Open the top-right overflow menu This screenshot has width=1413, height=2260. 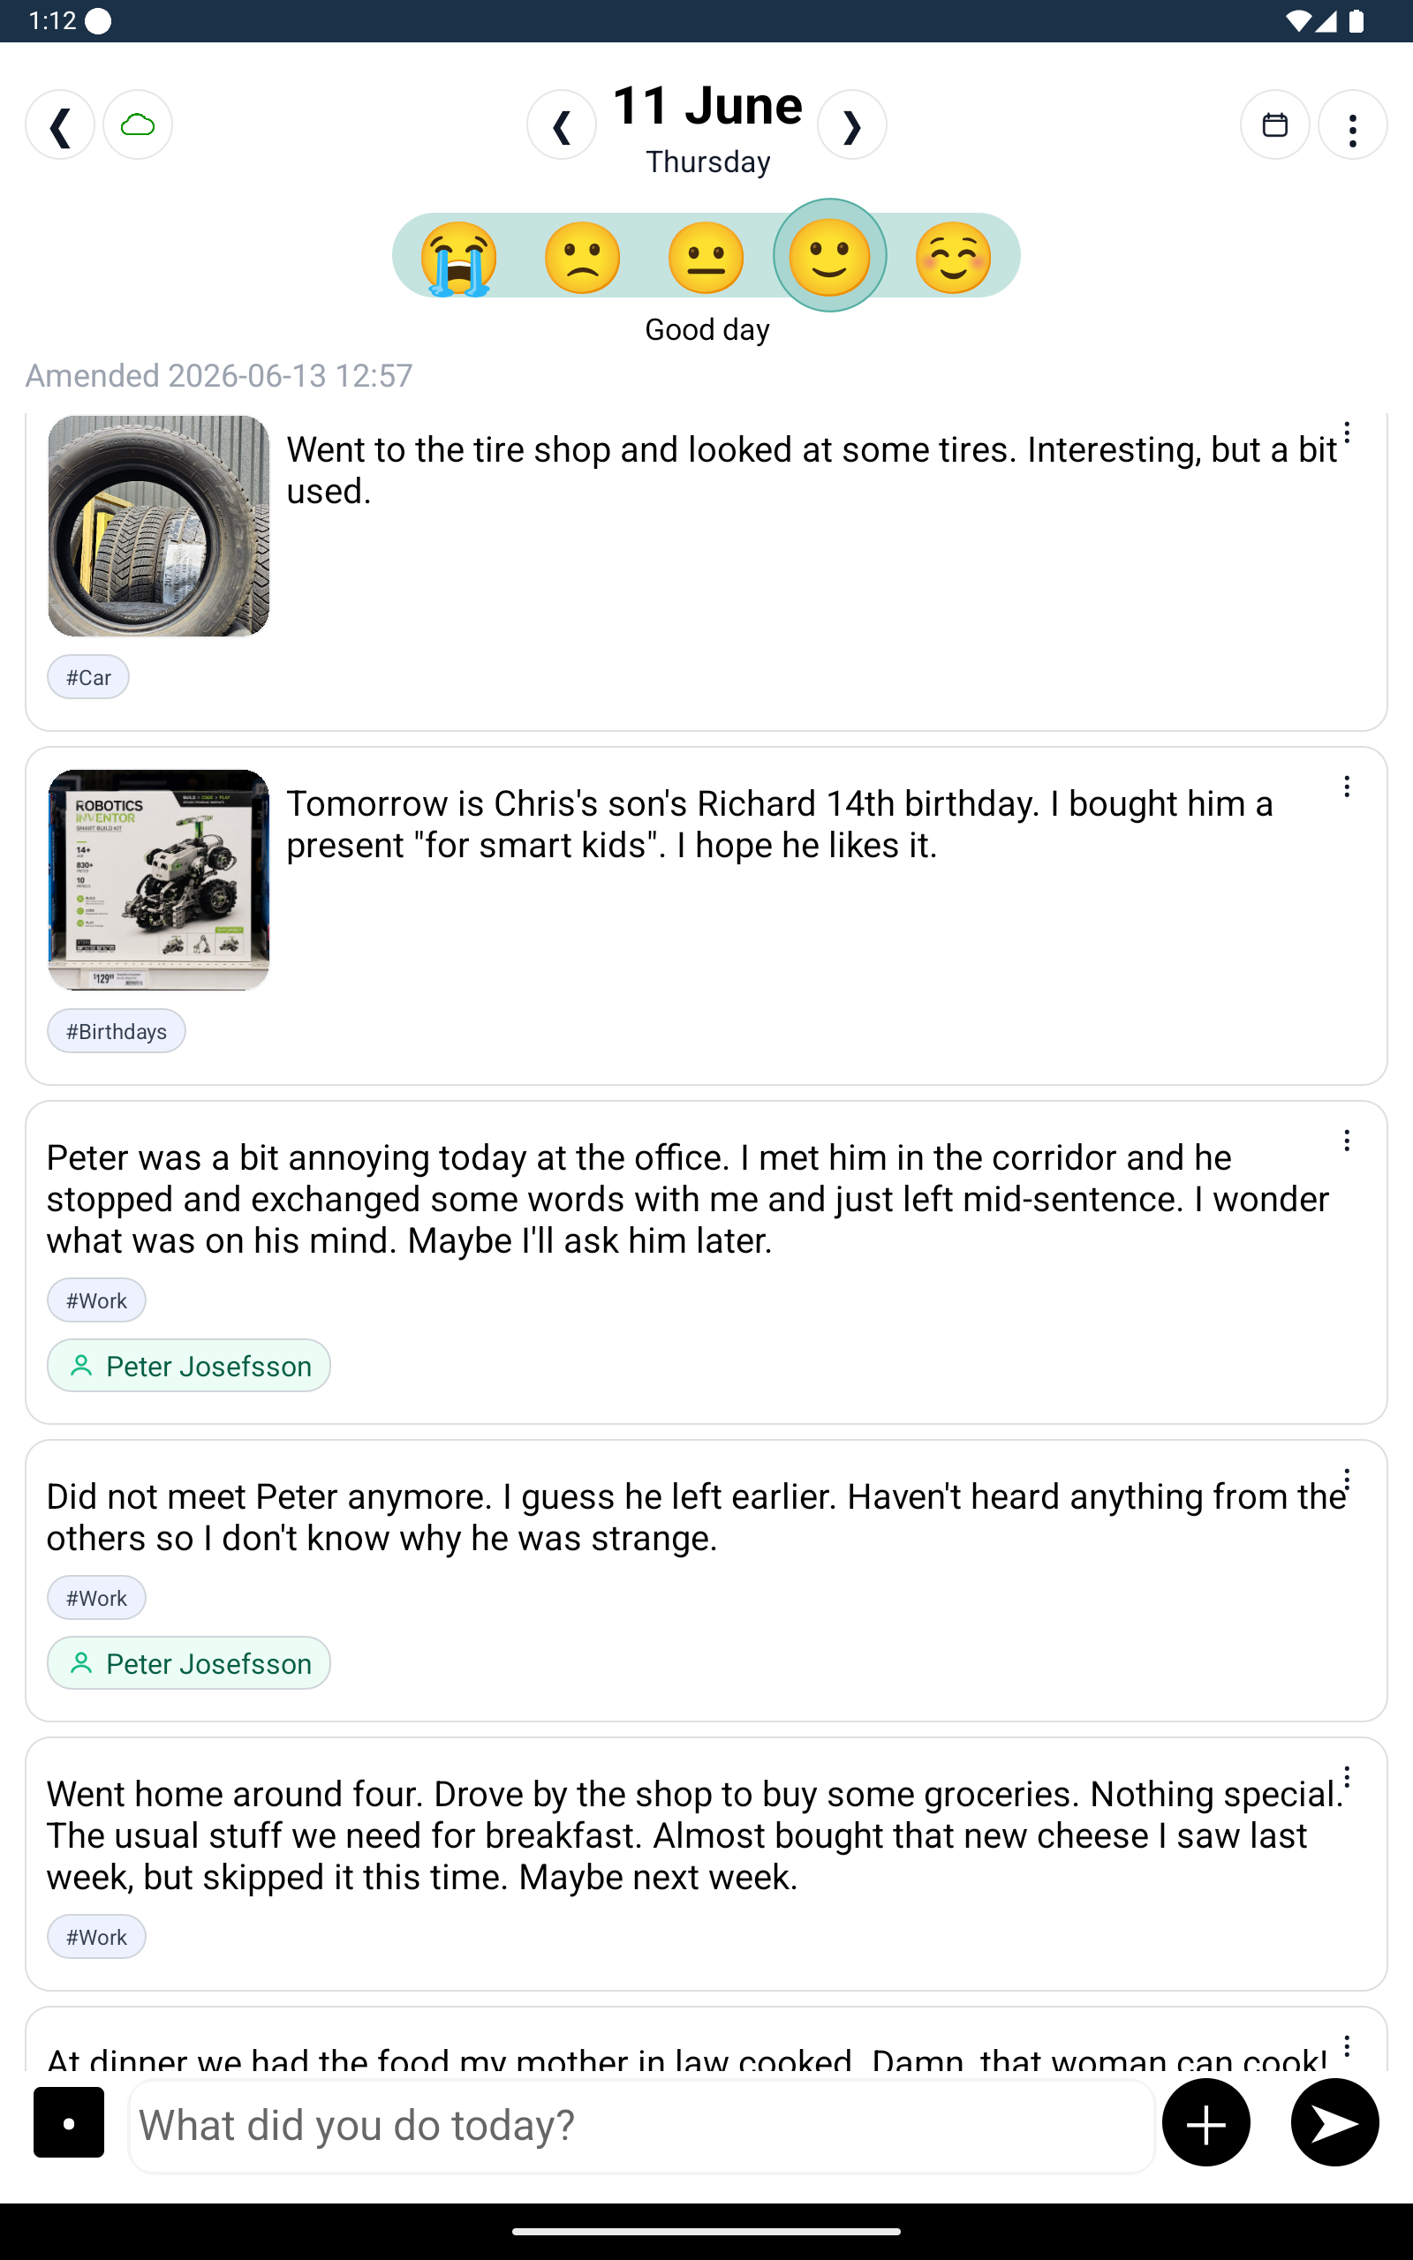(1352, 125)
